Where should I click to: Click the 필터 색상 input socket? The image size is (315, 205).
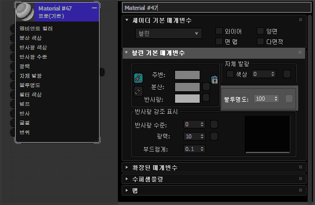[x=13, y=95]
